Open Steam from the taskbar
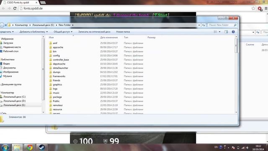 tap(41, 147)
